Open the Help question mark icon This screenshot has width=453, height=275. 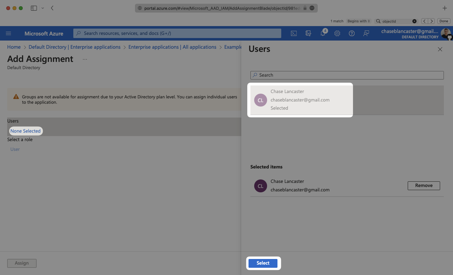pos(352,33)
